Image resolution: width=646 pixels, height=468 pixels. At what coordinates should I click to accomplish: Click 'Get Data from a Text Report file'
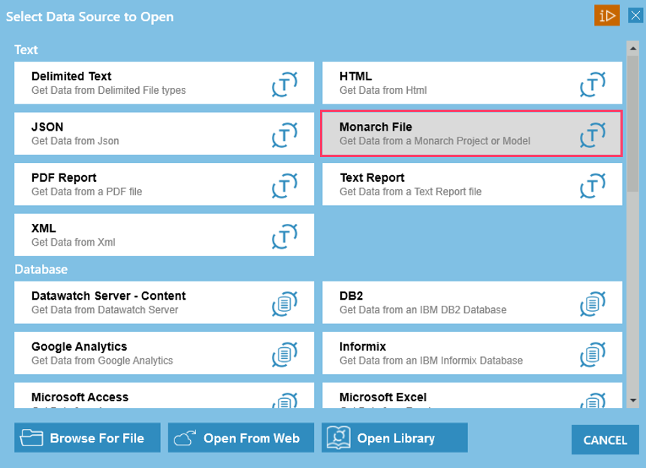click(x=411, y=192)
